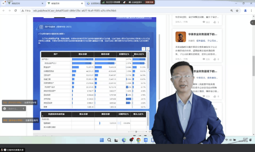Sort by the 期末占比% column header arrow

(133, 56)
